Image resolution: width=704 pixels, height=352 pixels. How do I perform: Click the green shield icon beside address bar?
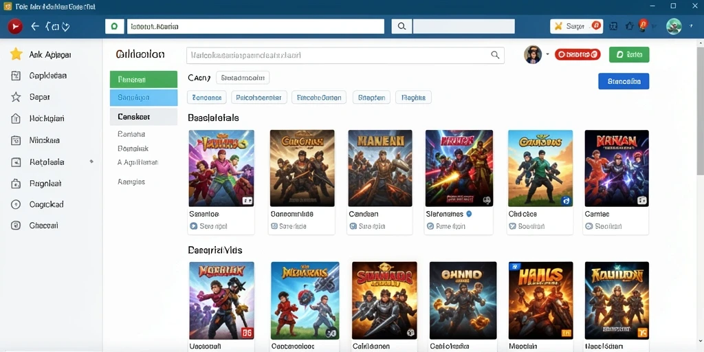coord(115,27)
